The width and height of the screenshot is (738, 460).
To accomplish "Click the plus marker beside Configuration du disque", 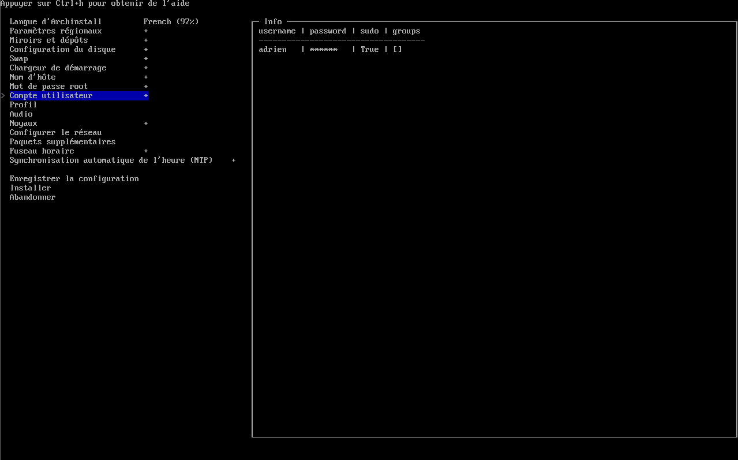I will (146, 49).
